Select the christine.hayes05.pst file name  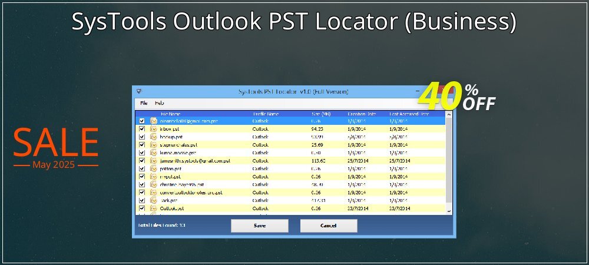182,184
